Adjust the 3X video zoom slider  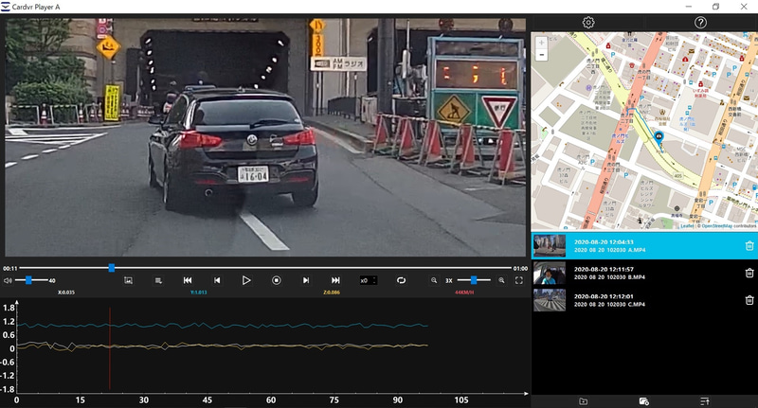point(474,280)
